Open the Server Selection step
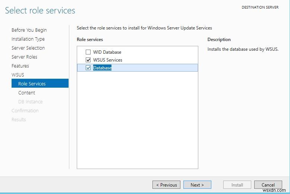This screenshot has width=290, height=194. 28,48
